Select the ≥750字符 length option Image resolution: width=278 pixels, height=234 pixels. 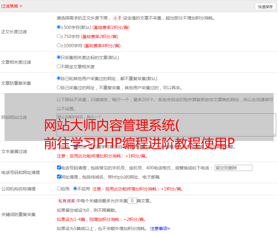pyautogui.click(x=59, y=36)
